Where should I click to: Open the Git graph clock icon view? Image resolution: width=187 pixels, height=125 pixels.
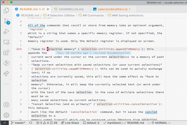(x=6, y=63)
